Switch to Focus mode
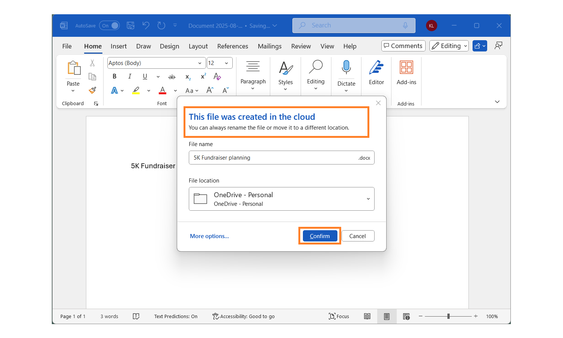This screenshot has height=338, width=563. pos(339,316)
